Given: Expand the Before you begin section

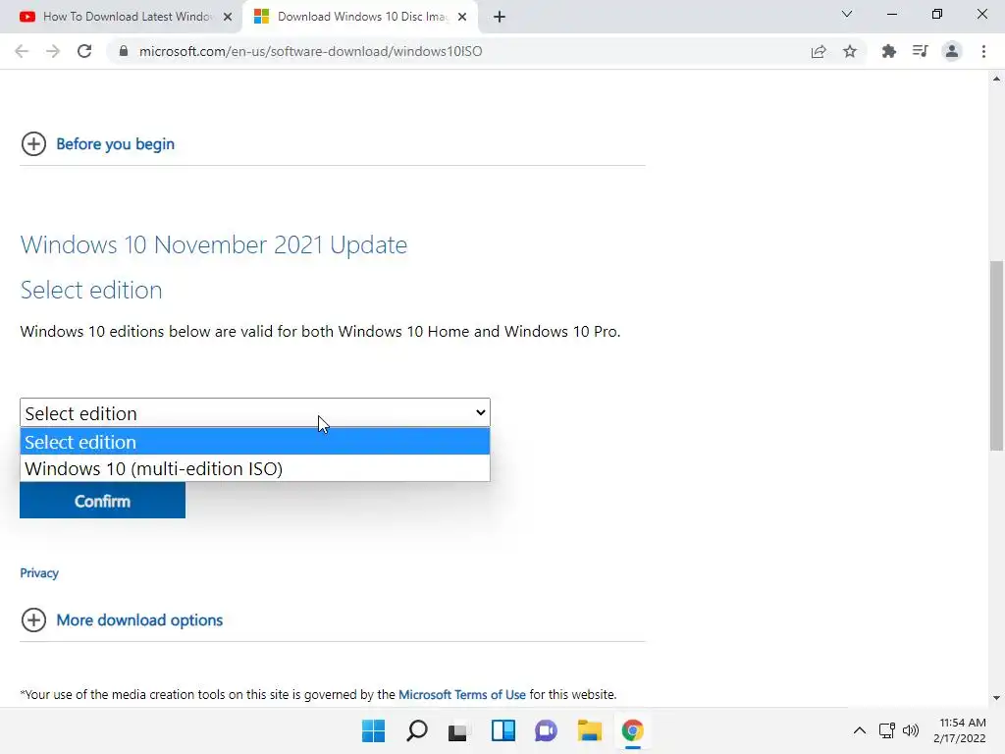Looking at the screenshot, I should [x=33, y=143].
